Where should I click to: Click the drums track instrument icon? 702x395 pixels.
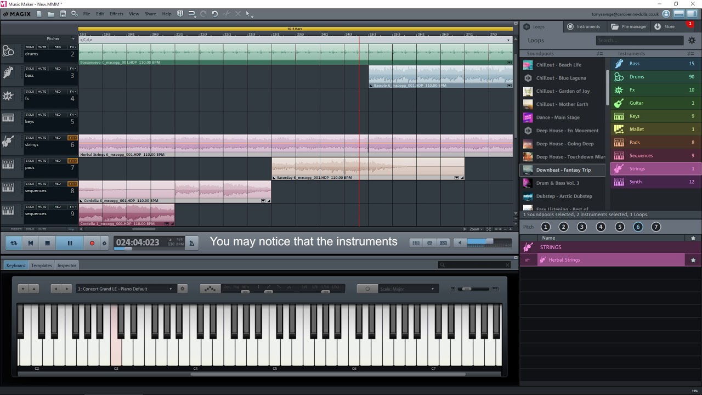click(x=8, y=51)
